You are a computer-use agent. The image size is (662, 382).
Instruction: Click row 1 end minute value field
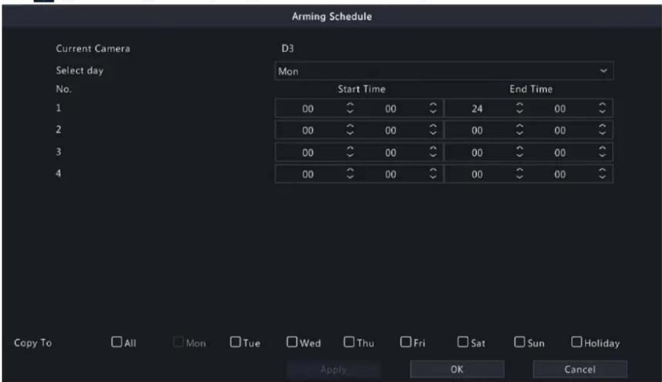coord(560,109)
